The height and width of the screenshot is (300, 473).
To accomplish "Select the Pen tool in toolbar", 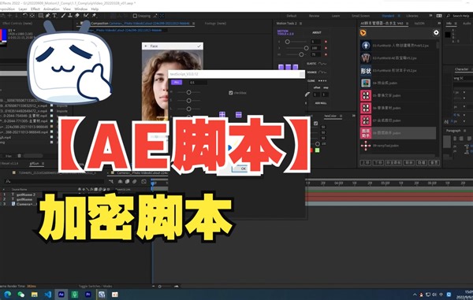I will 47,16.
